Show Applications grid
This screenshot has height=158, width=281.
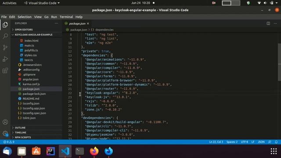click(274, 151)
